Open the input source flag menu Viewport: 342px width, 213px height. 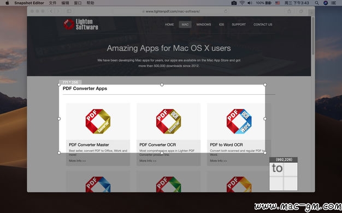(x=278, y=3)
